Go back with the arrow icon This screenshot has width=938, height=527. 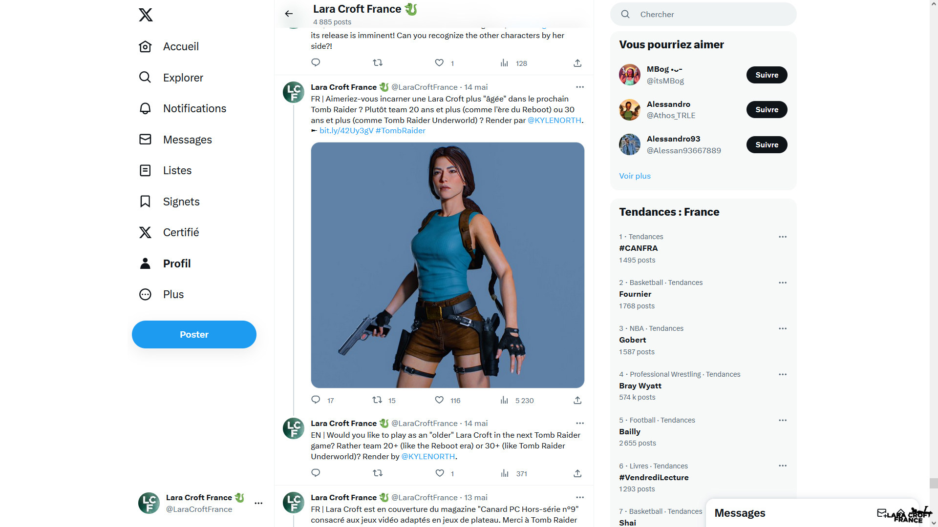[289, 14]
